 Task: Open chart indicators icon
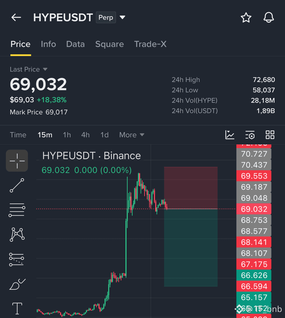(230, 135)
